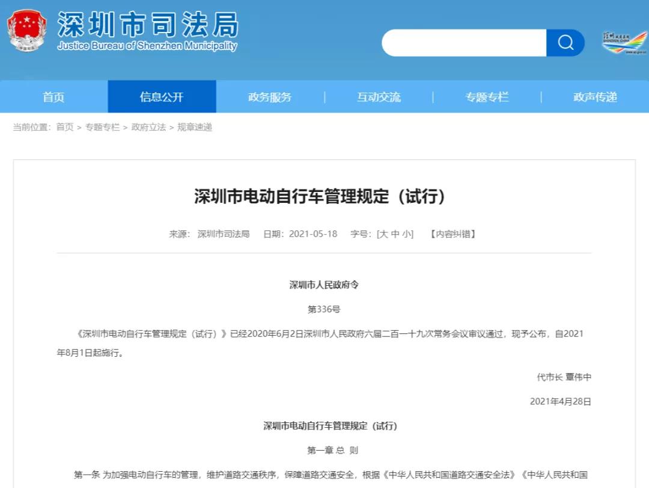This screenshot has height=488, width=649.
Task: Open the colorful Shenzhen government portal logo
Action: [624, 43]
